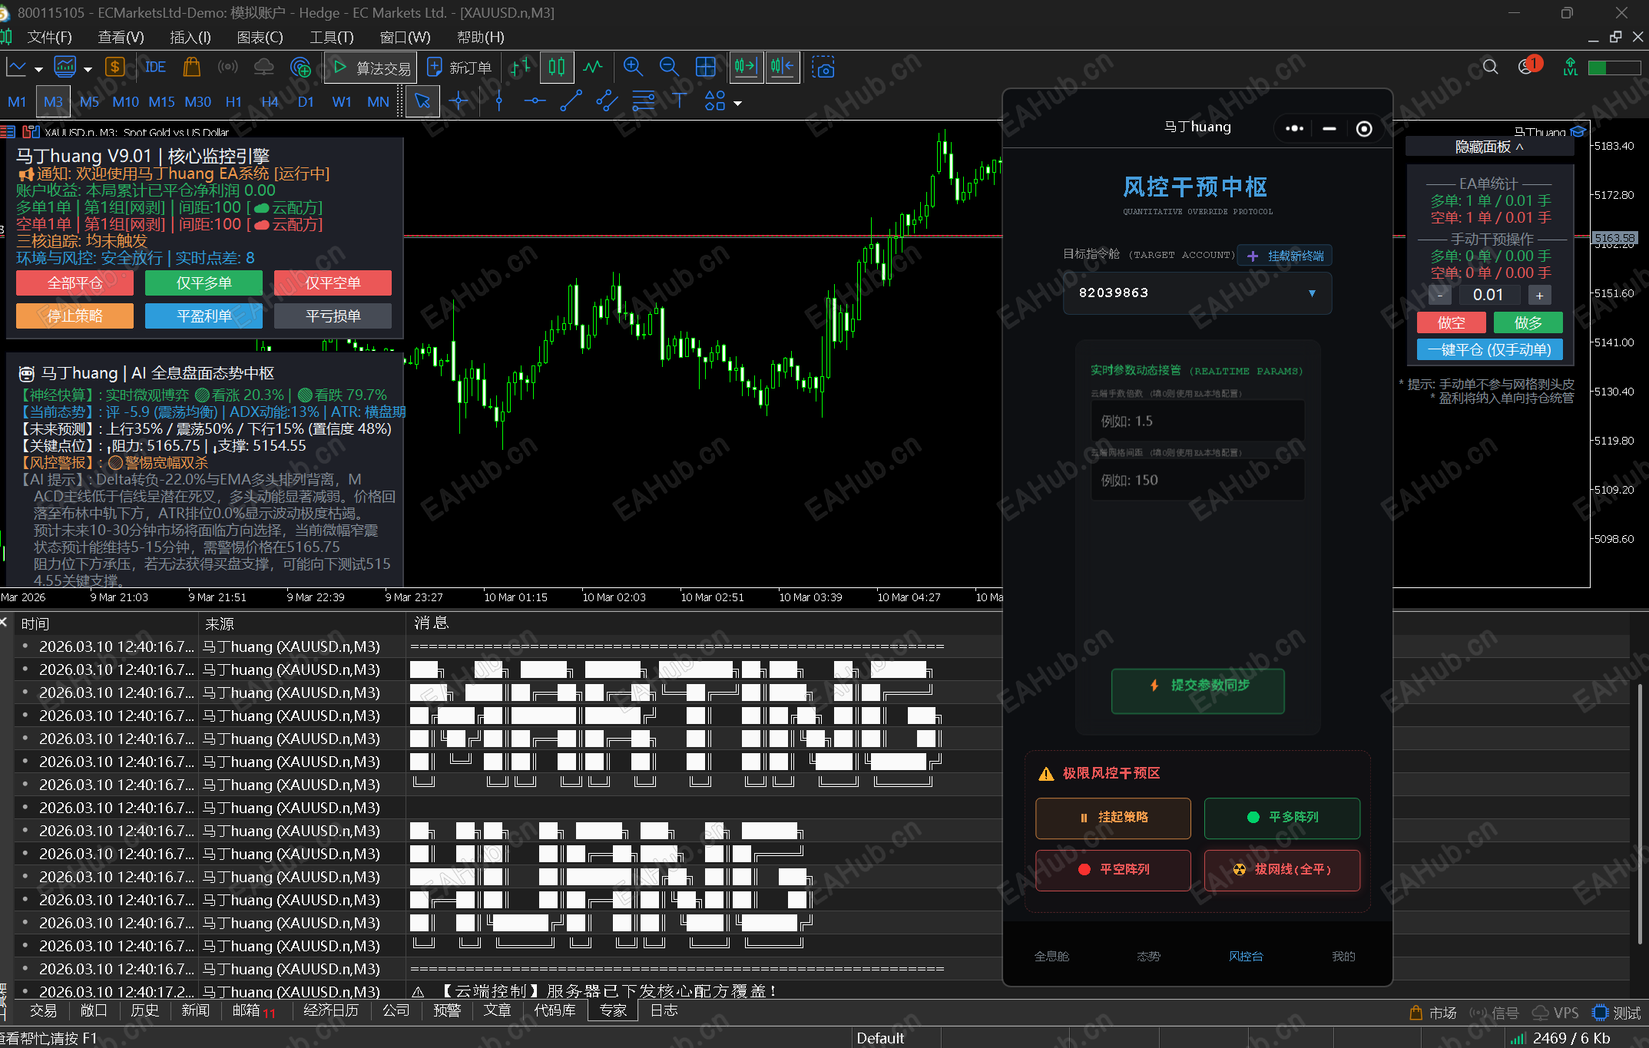The image size is (1649, 1048).
Task: Toggle chart auto-scroll to end
Action: 746,68
